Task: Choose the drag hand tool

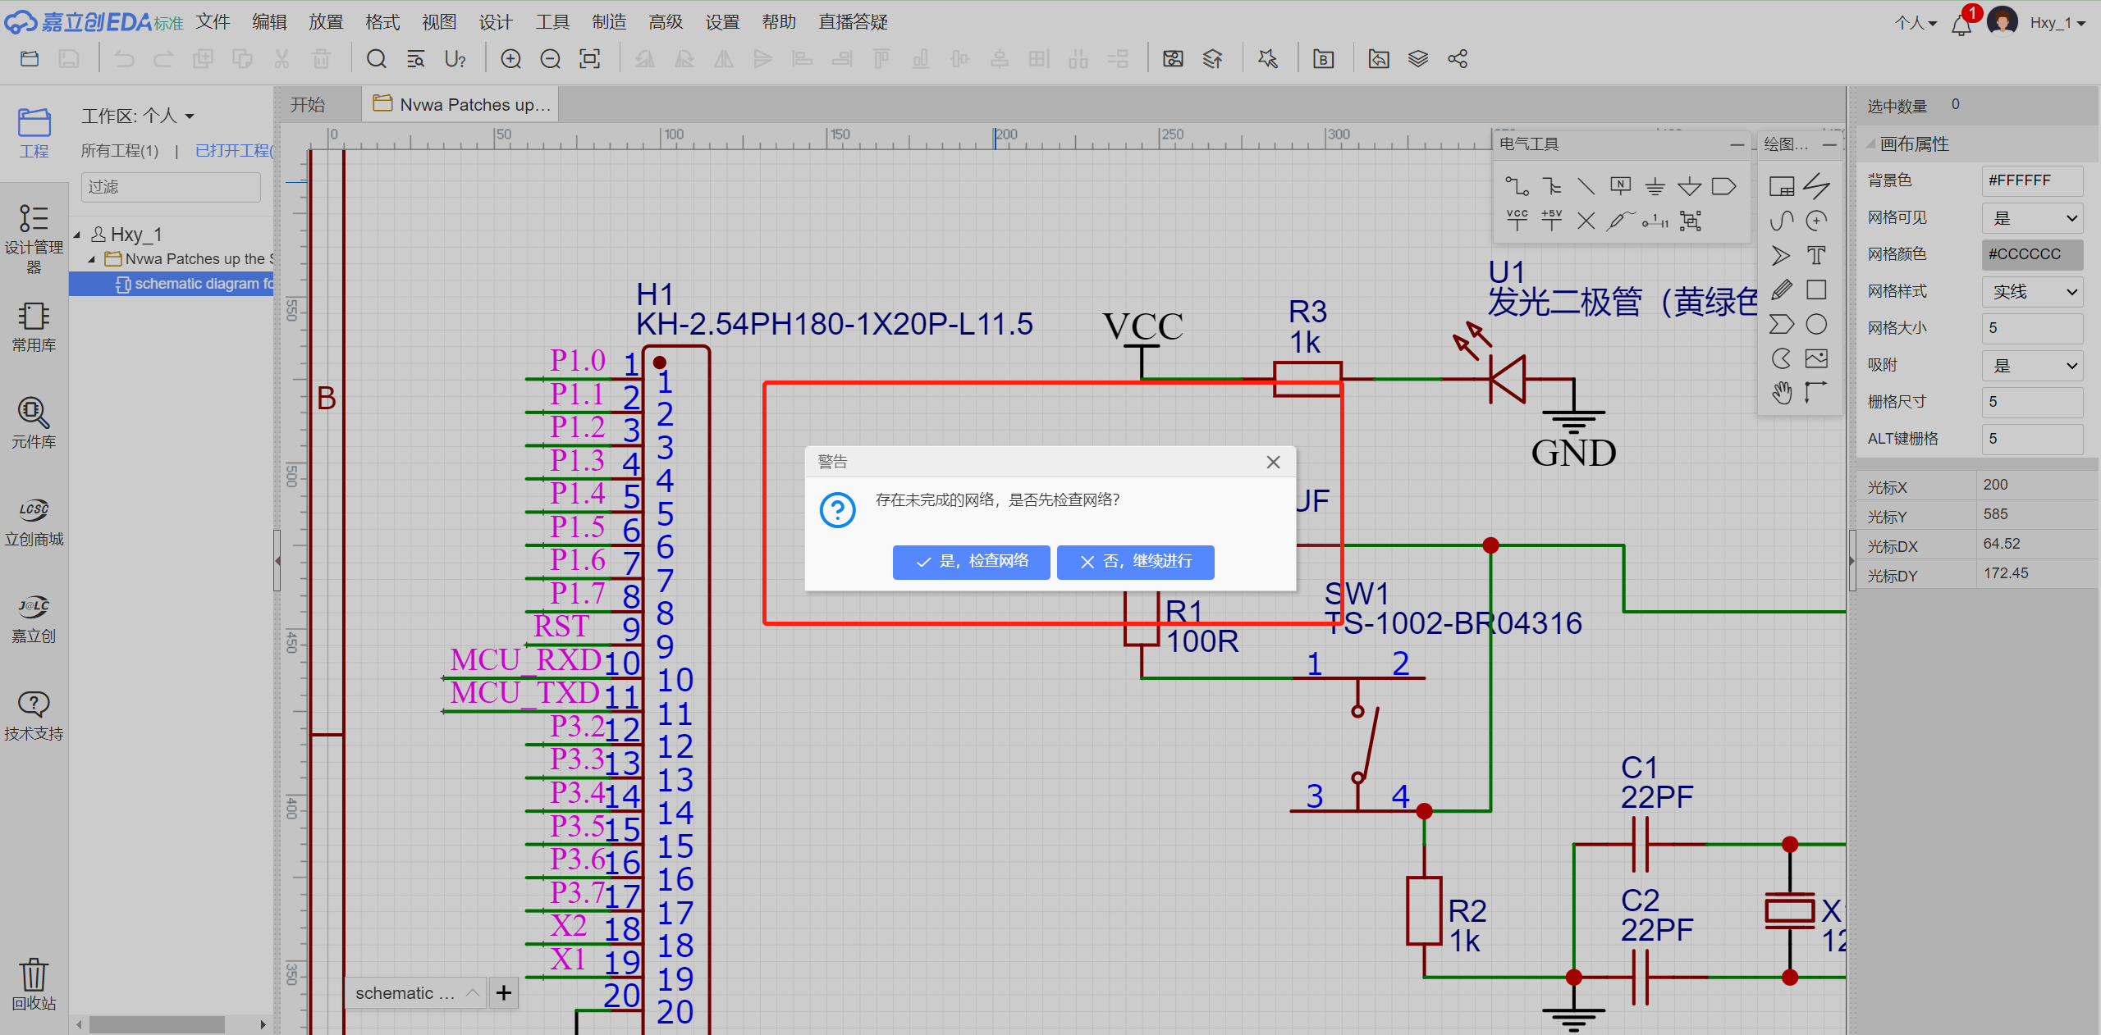Action: tap(1781, 393)
